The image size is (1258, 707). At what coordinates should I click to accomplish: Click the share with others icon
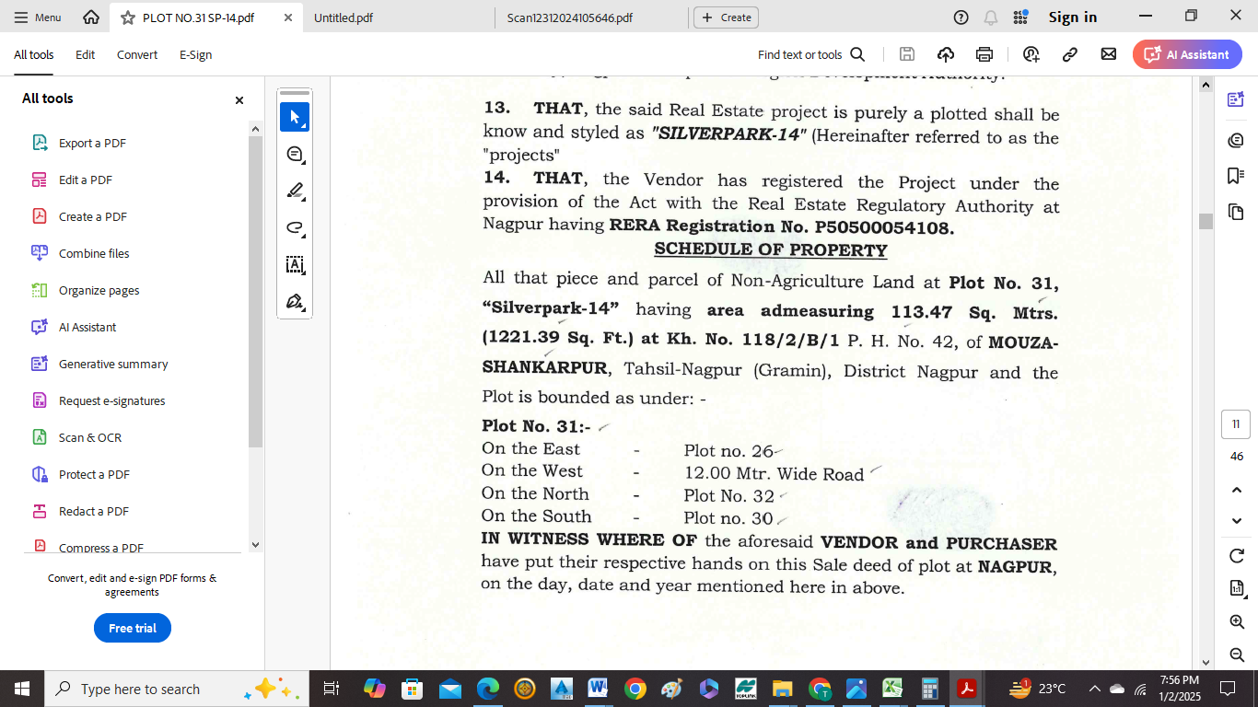[1031, 54]
